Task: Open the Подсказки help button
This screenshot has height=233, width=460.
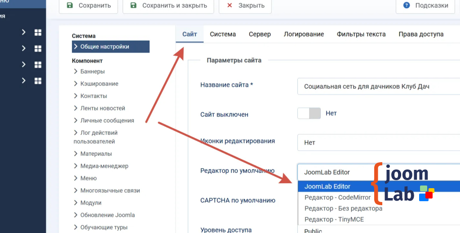Action: point(425,5)
